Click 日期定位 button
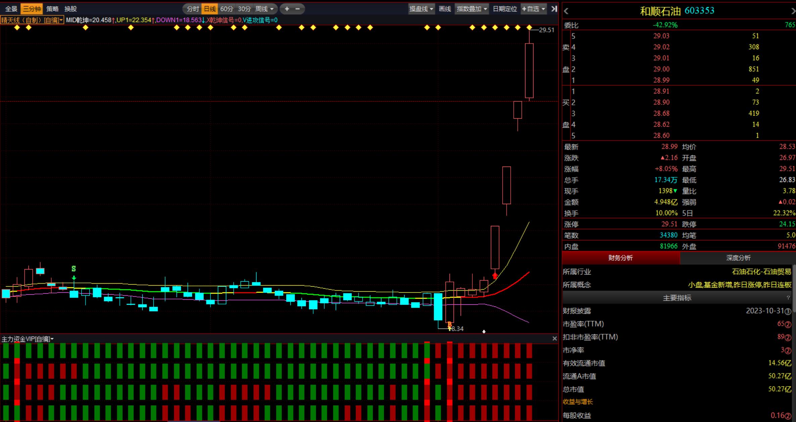This screenshot has width=796, height=422. pos(505,9)
